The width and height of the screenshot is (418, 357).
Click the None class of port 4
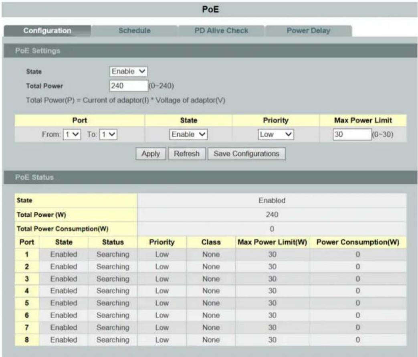(211, 291)
